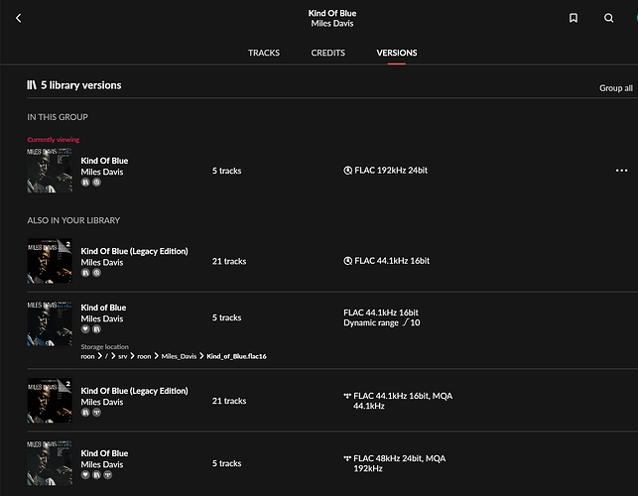The image size is (638, 496).
Task: Click the heart icon under lowercase Kind of Blue
Action: (x=85, y=328)
